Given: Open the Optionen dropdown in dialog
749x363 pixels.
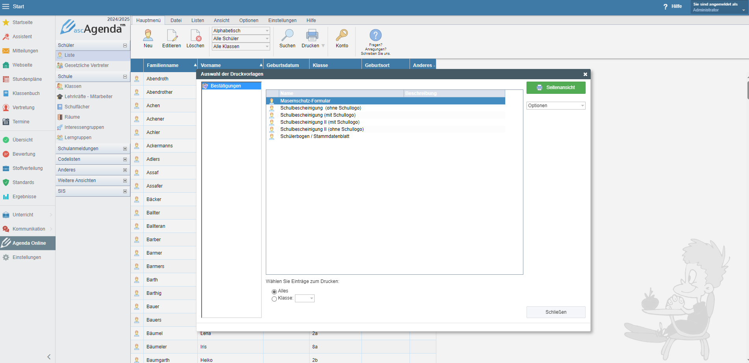Looking at the screenshot, I should click(x=556, y=106).
